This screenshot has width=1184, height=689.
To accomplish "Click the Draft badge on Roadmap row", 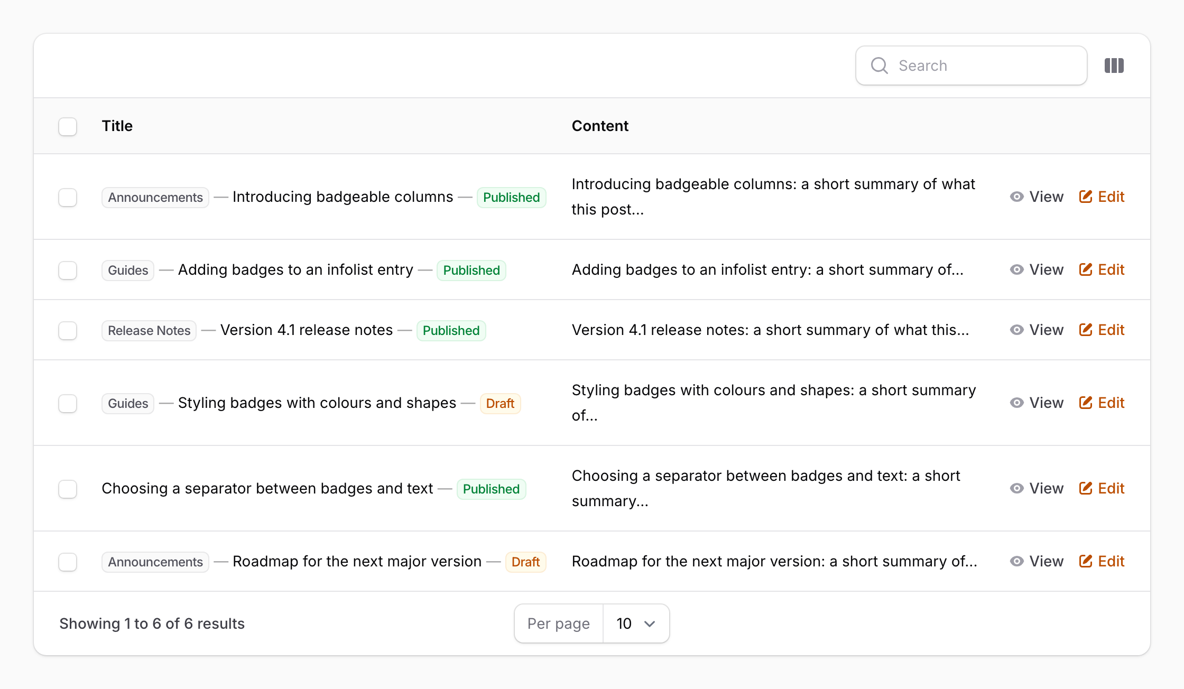I will click(525, 562).
